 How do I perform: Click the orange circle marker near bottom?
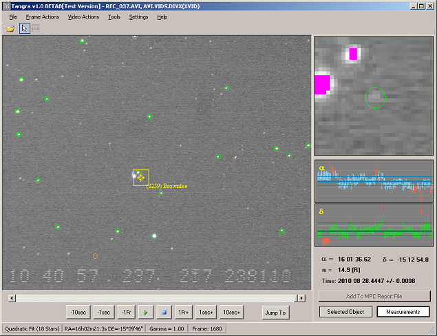(x=96, y=256)
